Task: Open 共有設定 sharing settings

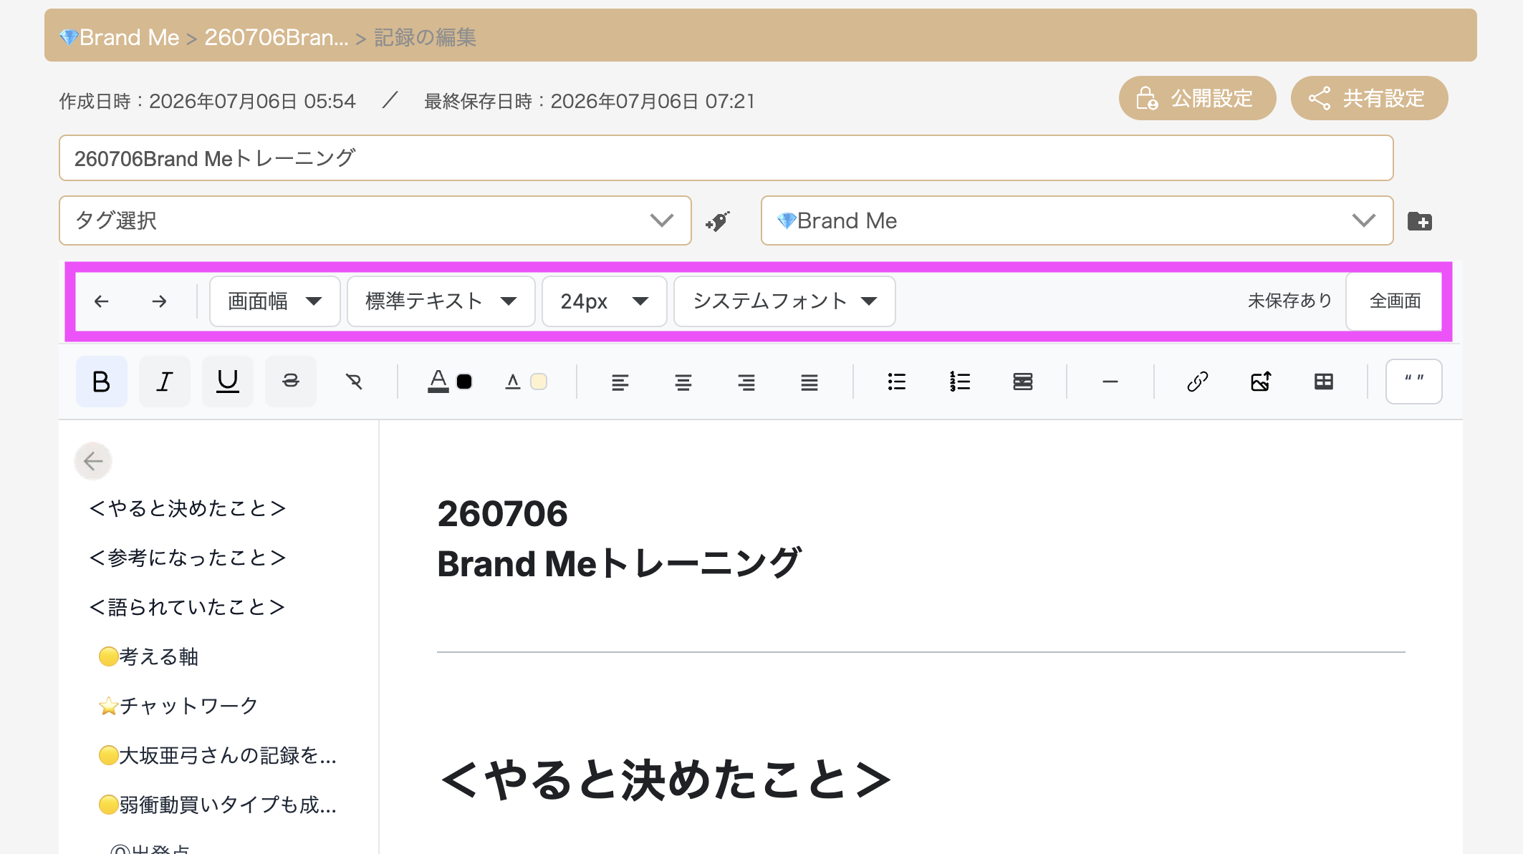Action: (1369, 98)
